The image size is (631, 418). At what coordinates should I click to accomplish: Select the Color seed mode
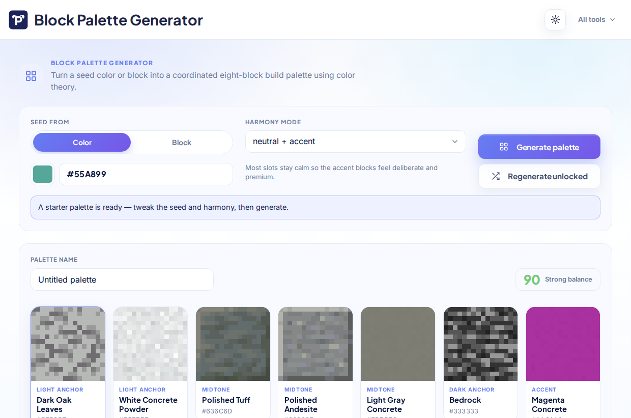82,143
